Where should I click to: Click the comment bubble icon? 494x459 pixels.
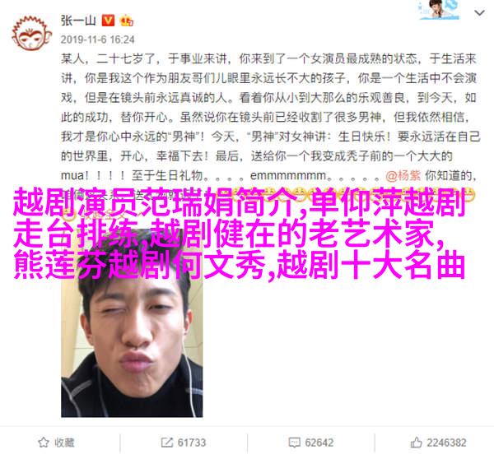[x=294, y=443]
